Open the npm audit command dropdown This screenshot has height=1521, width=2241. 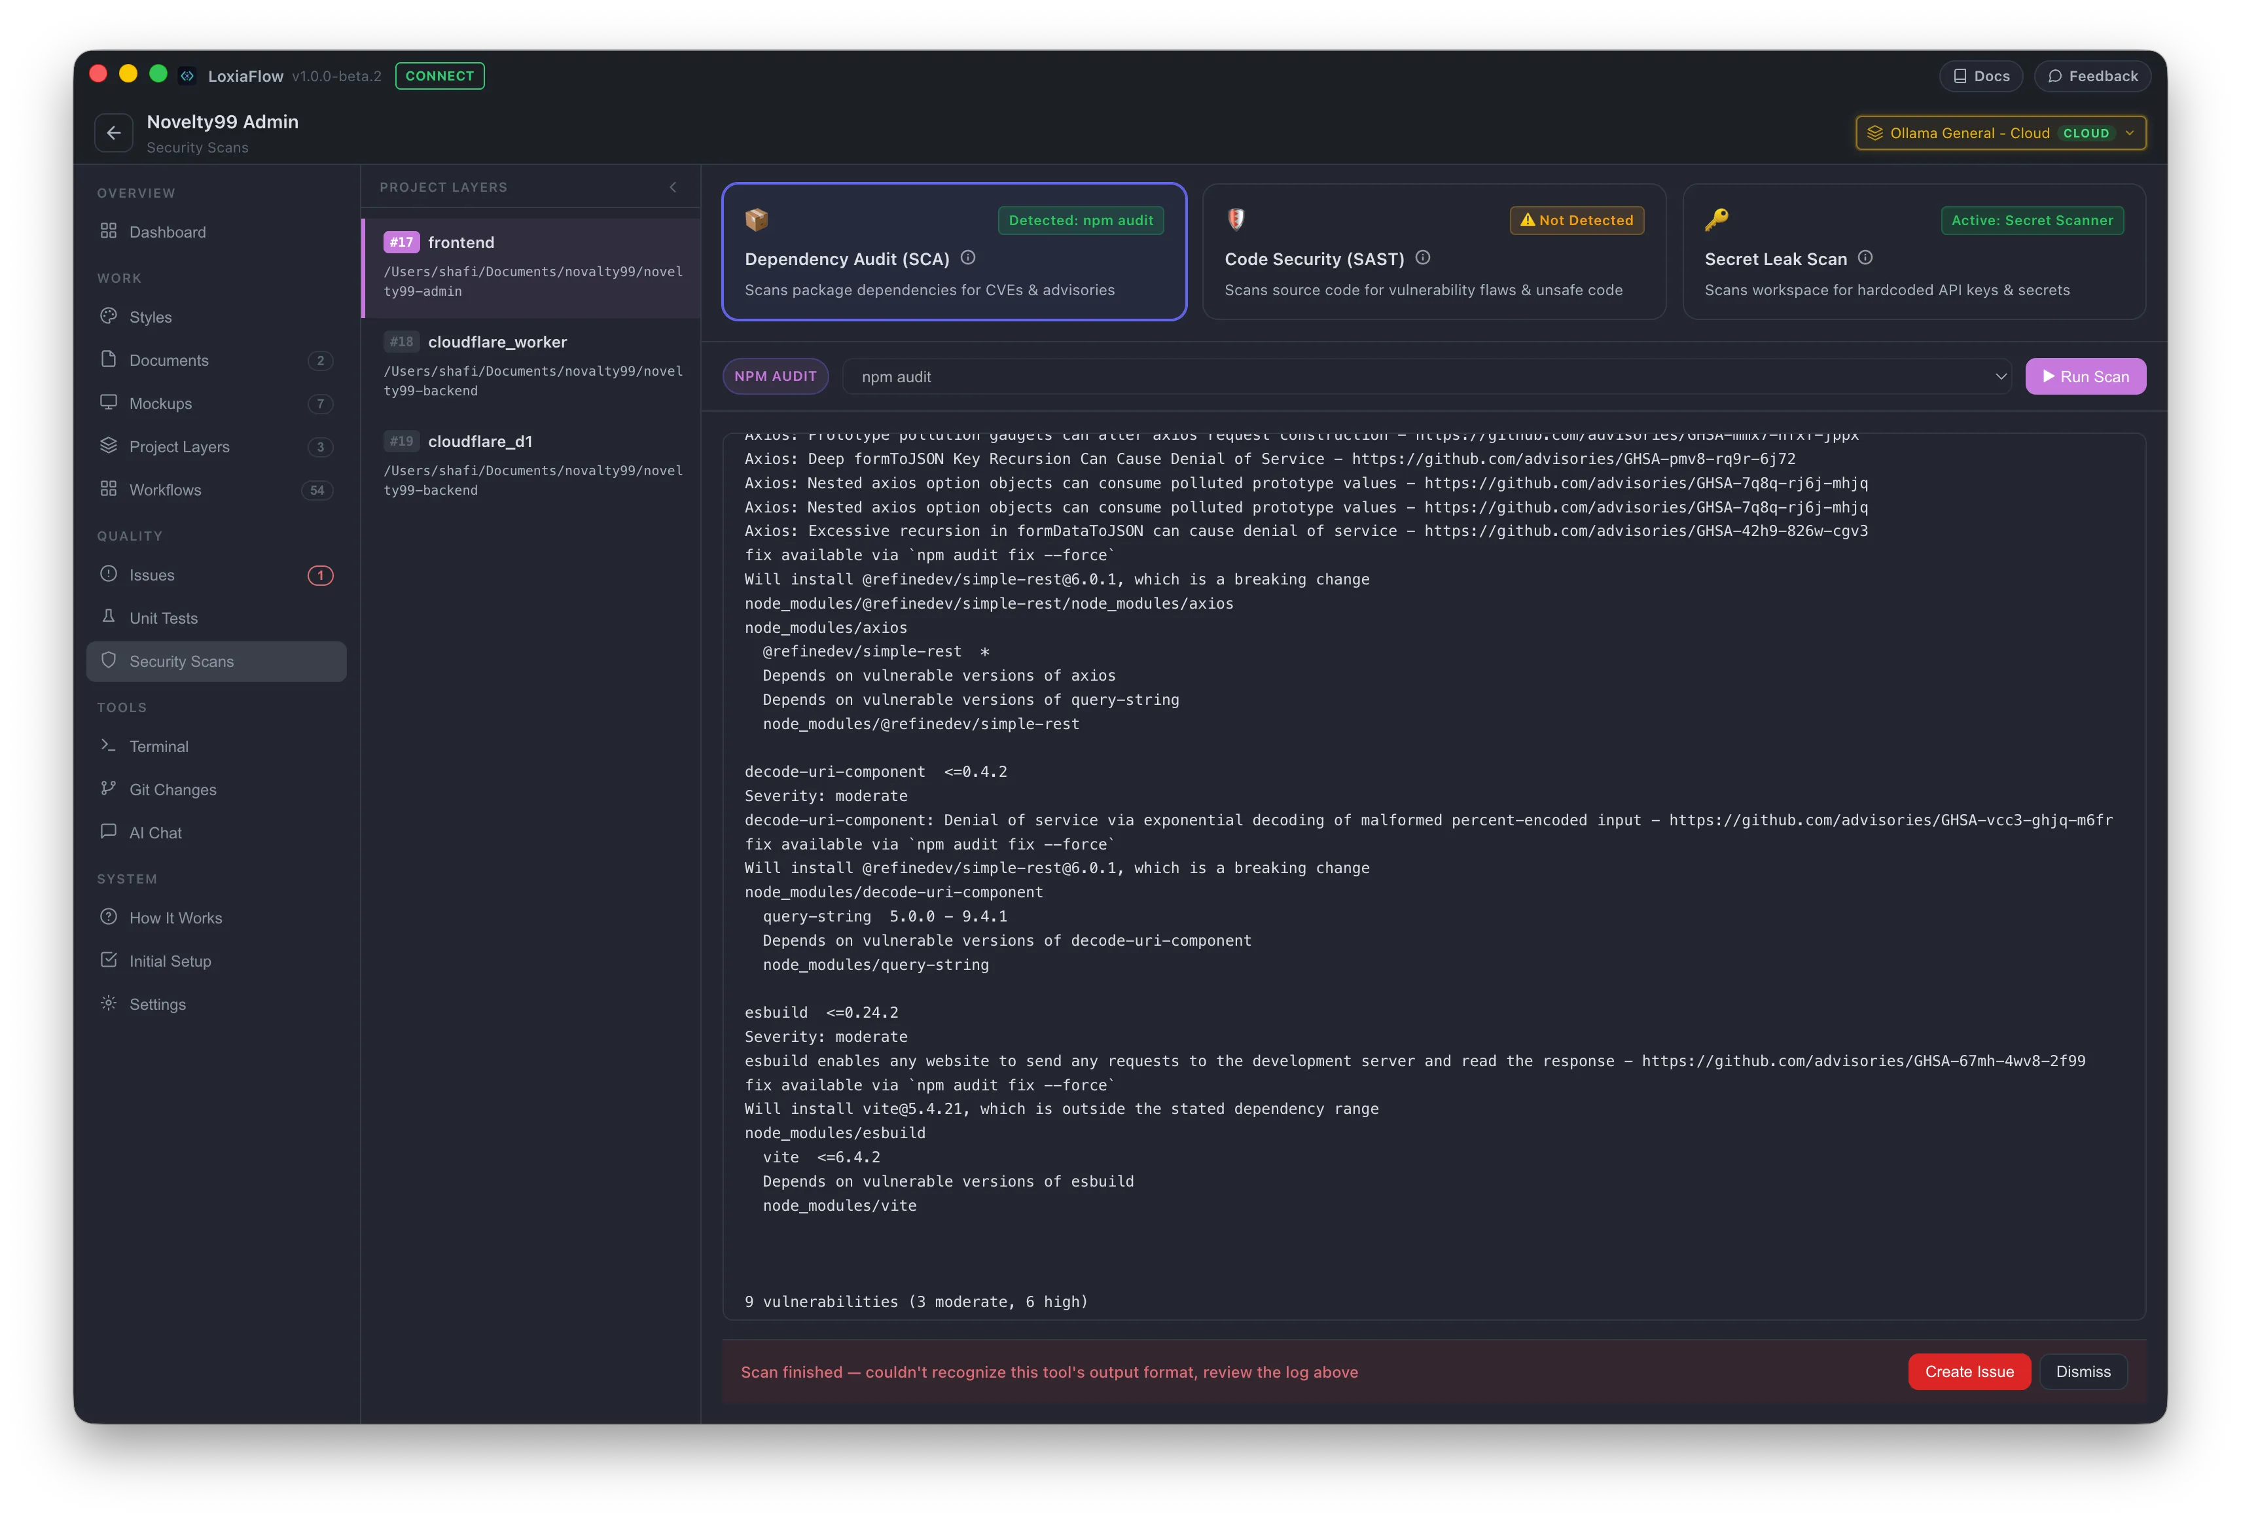coord(1426,376)
